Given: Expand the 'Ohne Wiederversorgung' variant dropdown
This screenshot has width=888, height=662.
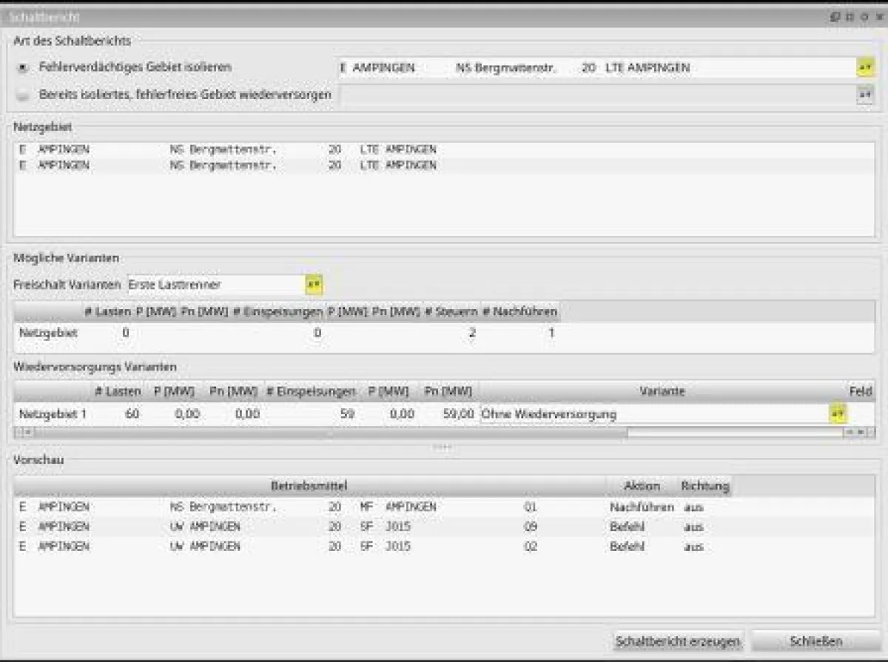Looking at the screenshot, I should click(x=837, y=414).
